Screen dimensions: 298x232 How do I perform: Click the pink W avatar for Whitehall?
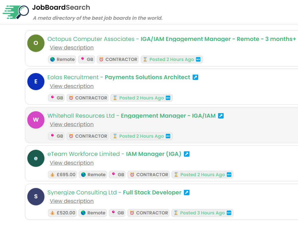coord(36,120)
